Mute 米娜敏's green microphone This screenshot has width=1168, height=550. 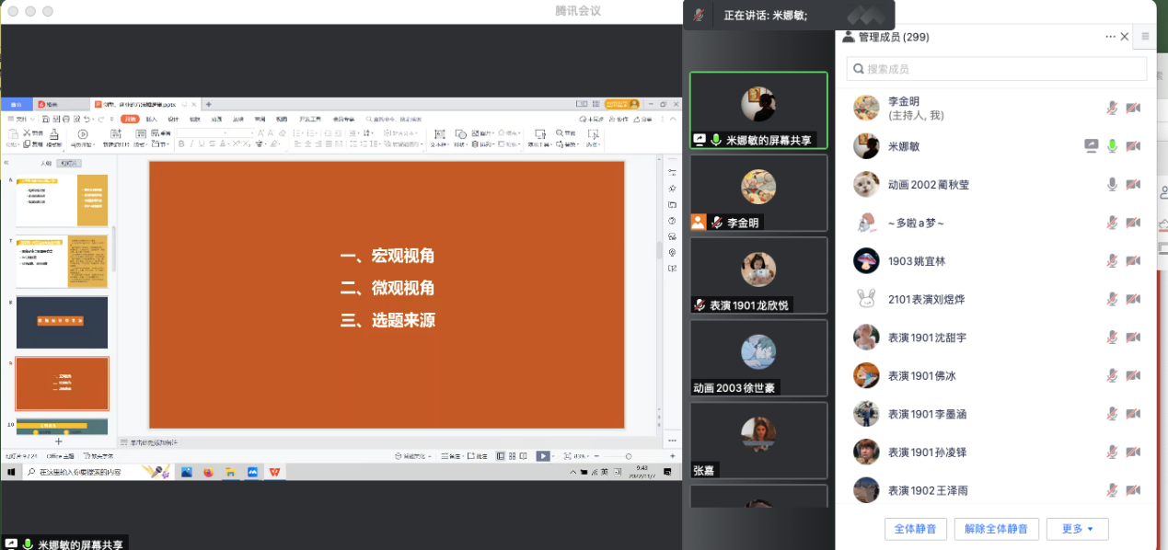click(x=1112, y=146)
